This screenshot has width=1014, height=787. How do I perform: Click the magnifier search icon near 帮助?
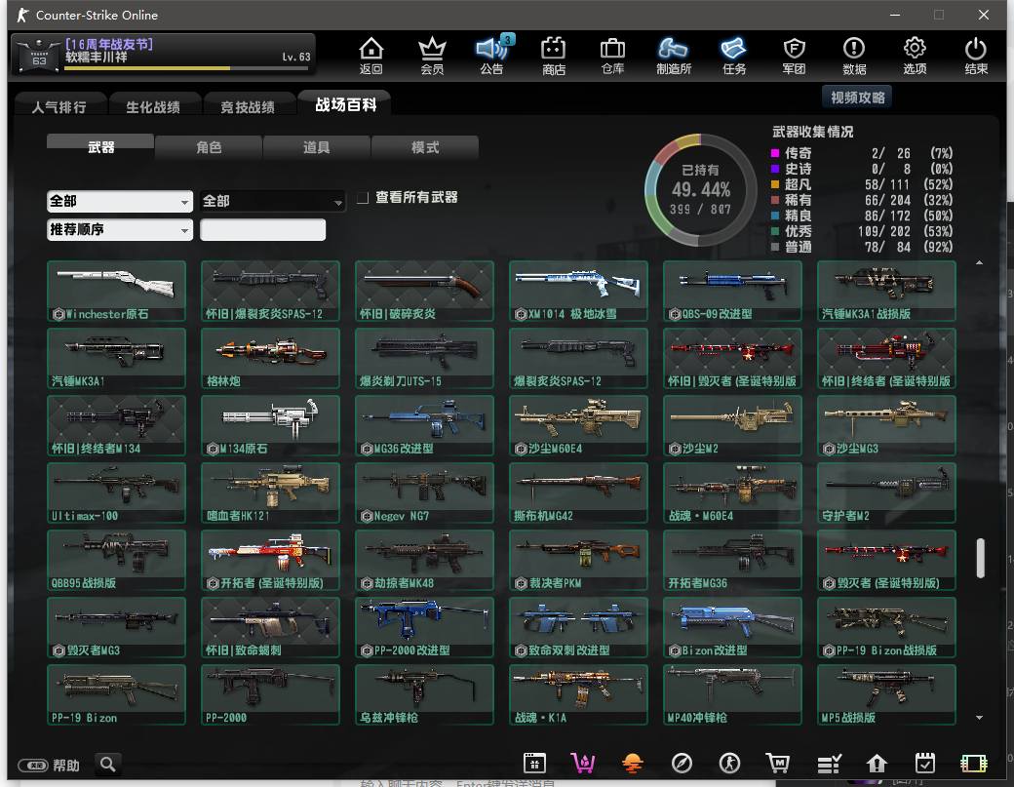[x=107, y=764]
